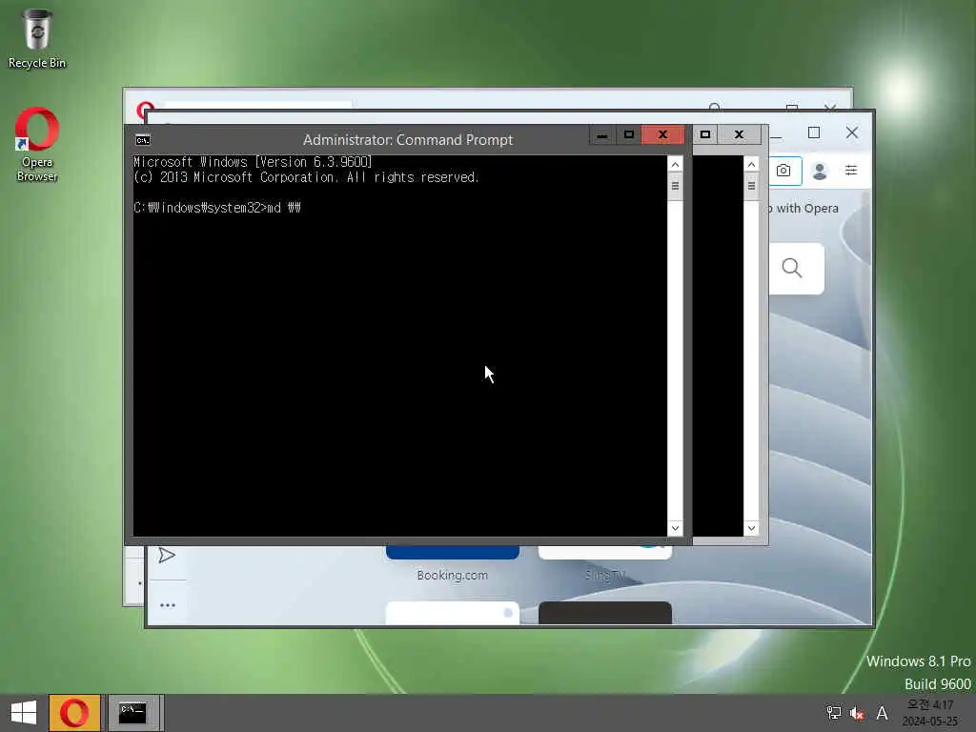Maximize the second Command Prompt window behind
976x732 pixels.
click(705, 134)
